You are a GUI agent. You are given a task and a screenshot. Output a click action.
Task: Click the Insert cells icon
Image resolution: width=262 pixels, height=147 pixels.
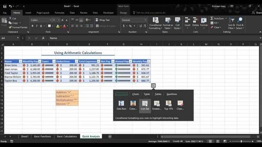pos(187,20)
